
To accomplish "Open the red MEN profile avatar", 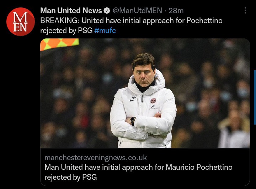I will pyautogui.click(x=21, y=22).
